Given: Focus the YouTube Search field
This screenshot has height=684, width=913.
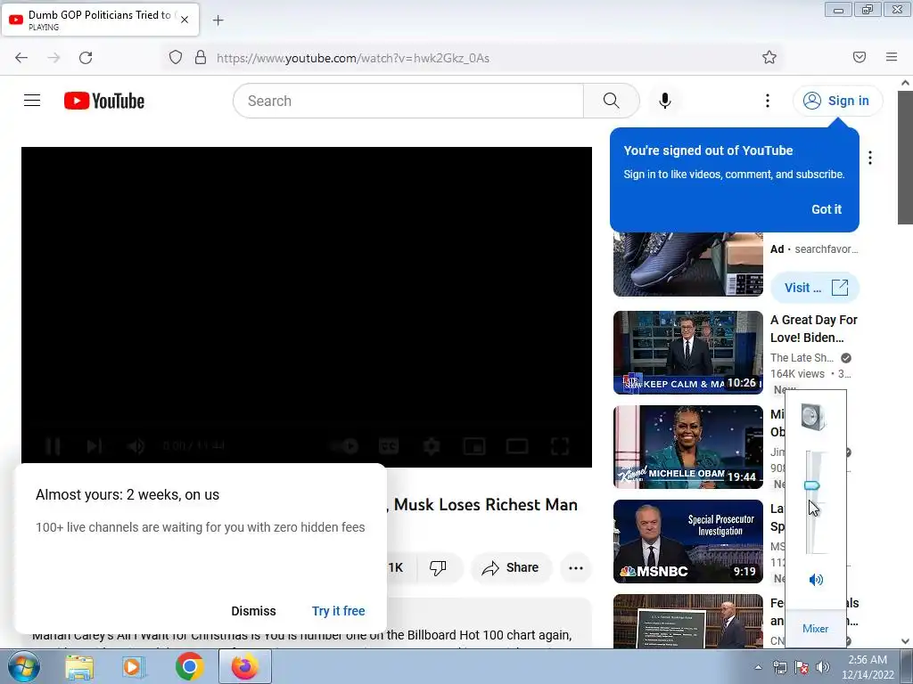Looking at the screenshot, I should 408,101.
